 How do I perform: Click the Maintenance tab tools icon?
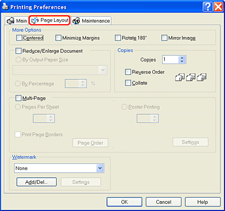(x=76, y=21)
